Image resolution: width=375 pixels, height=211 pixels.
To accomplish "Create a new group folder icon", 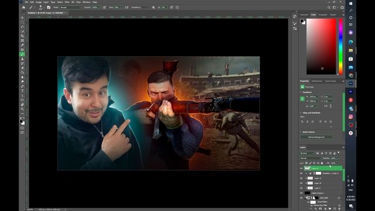I will tap(330, 209).
